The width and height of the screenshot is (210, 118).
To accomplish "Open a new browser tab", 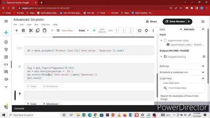I will point(42,3).
